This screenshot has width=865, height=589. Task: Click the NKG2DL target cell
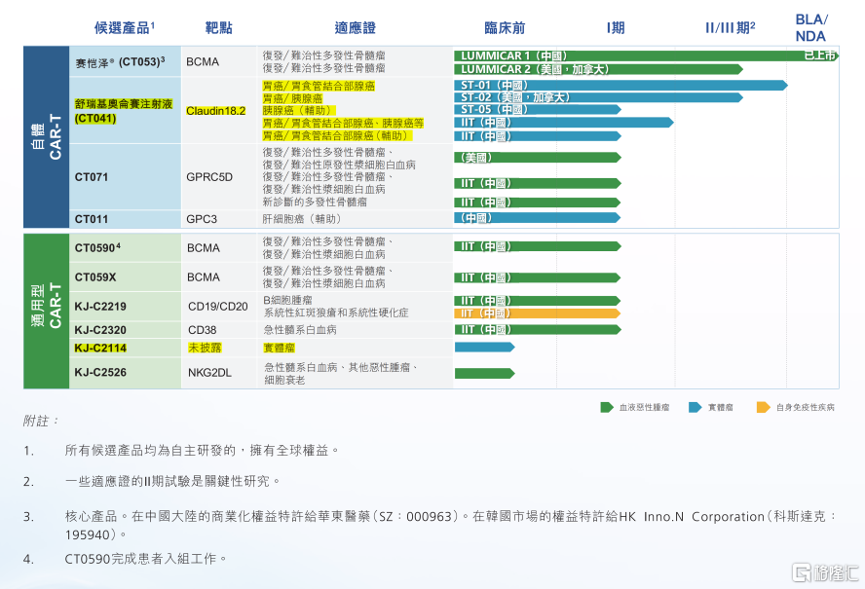(x=209, y=373)
